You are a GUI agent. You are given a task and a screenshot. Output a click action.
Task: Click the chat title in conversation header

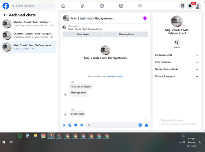point(92,18)
